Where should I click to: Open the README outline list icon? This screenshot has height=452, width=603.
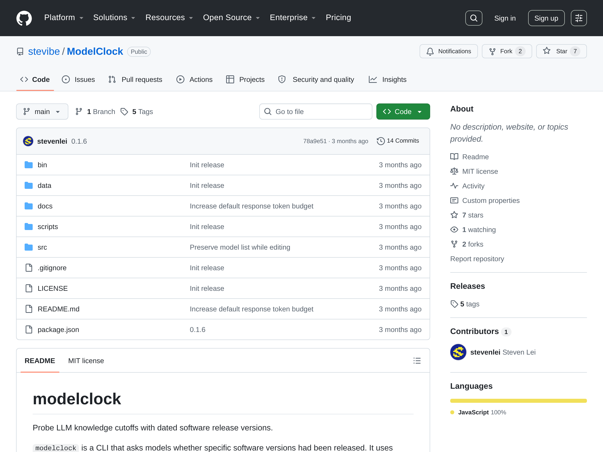tap(417, 361)
